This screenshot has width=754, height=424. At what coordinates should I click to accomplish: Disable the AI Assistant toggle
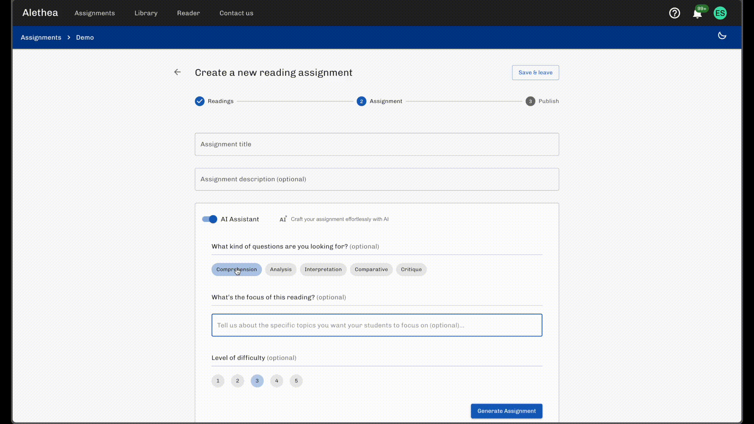pos(209,219)
